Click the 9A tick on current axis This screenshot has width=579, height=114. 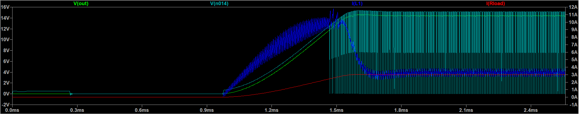[x=574, y=29]
